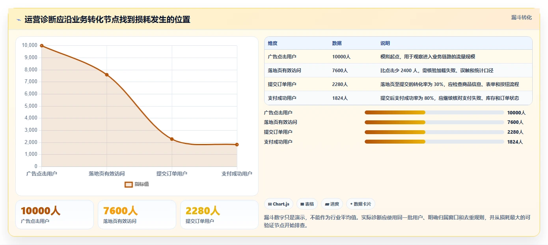Click the footnote paragraph starting 漏斗数字只是演示
Screen dimensions: 548x245
(397, 222)
